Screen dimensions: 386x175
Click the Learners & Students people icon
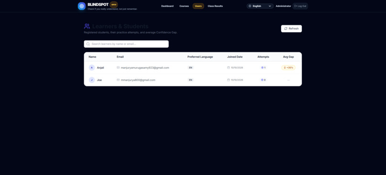[87, 26]
